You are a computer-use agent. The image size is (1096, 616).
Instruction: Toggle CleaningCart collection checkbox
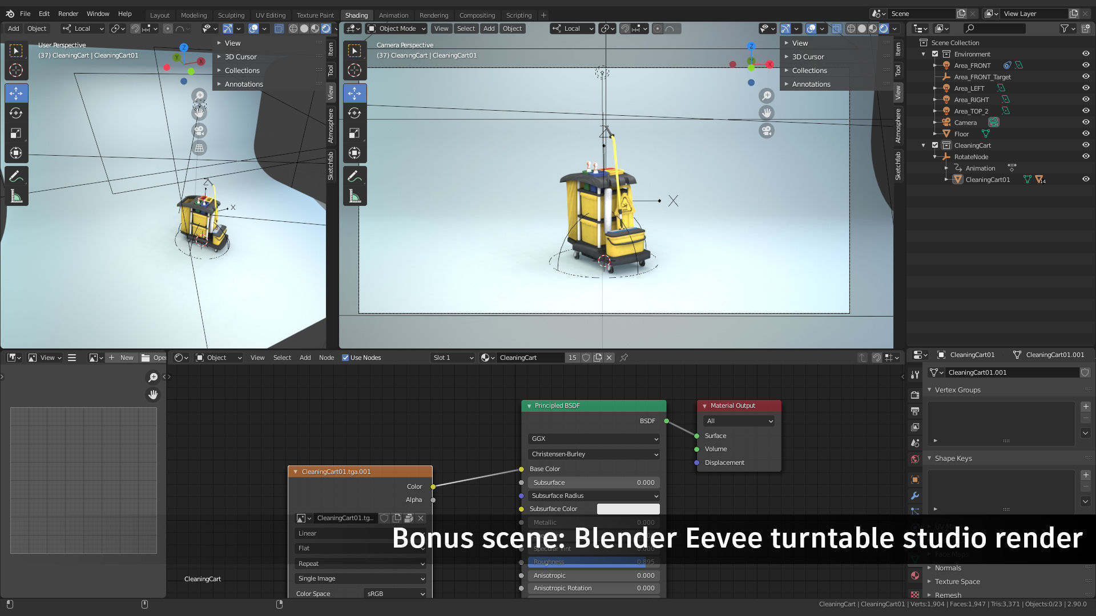pyautogui.click(x=935, y=145)
